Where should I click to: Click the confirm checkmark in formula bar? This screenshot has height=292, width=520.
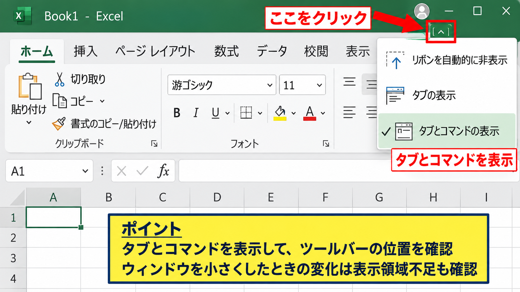[142, 171]
